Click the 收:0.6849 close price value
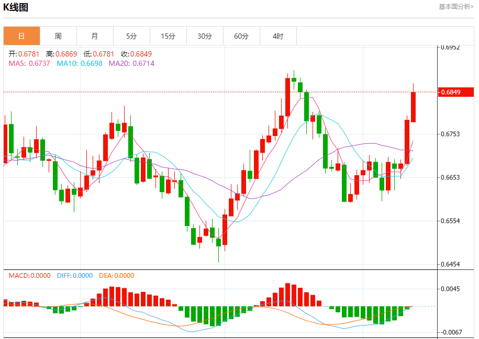479x339 pixels. coord(136,54)
